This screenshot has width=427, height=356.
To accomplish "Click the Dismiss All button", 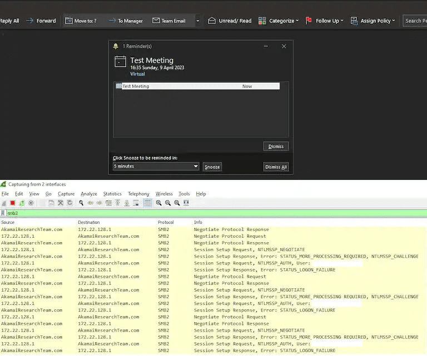I will click(x=276, y=167).
